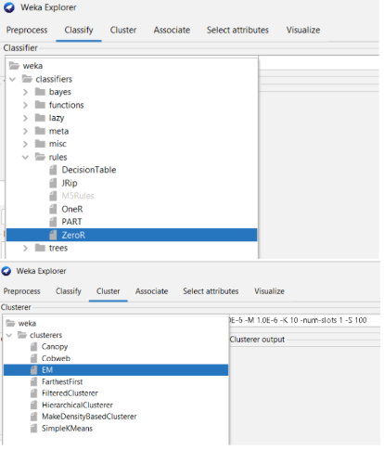Expand the trees folder chevron
Image resolution: width=384 pixels, height=450 pixels.
click(25, 248)
